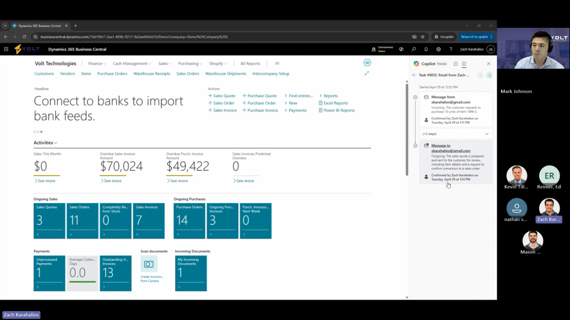Viewport: 570px width, 320px height.
Task: Open My Incoming Documents tile
Action: (x=191, y=273)
